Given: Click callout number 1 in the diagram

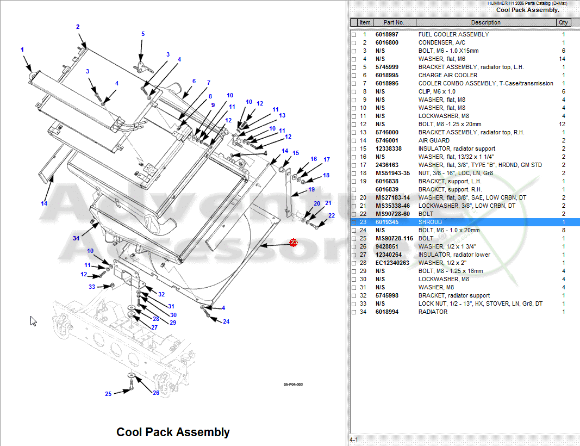Looking at the screenshot, I should tap(22, 49).
